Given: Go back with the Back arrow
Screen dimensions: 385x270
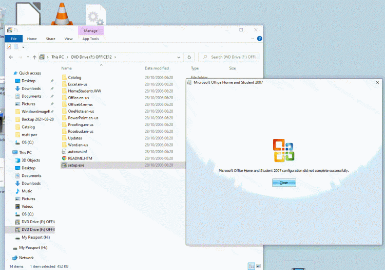Looking at the screenshot, I should point(11,57).
